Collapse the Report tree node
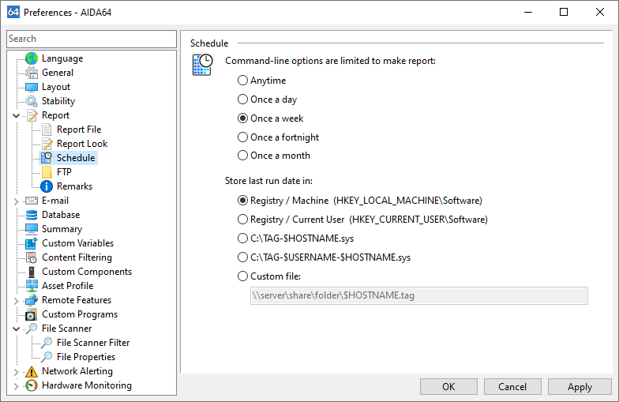The image size is (619, 402). 16,115
